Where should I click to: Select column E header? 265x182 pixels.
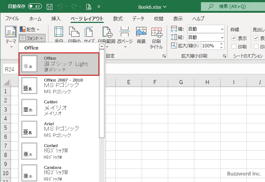(128, 82)
